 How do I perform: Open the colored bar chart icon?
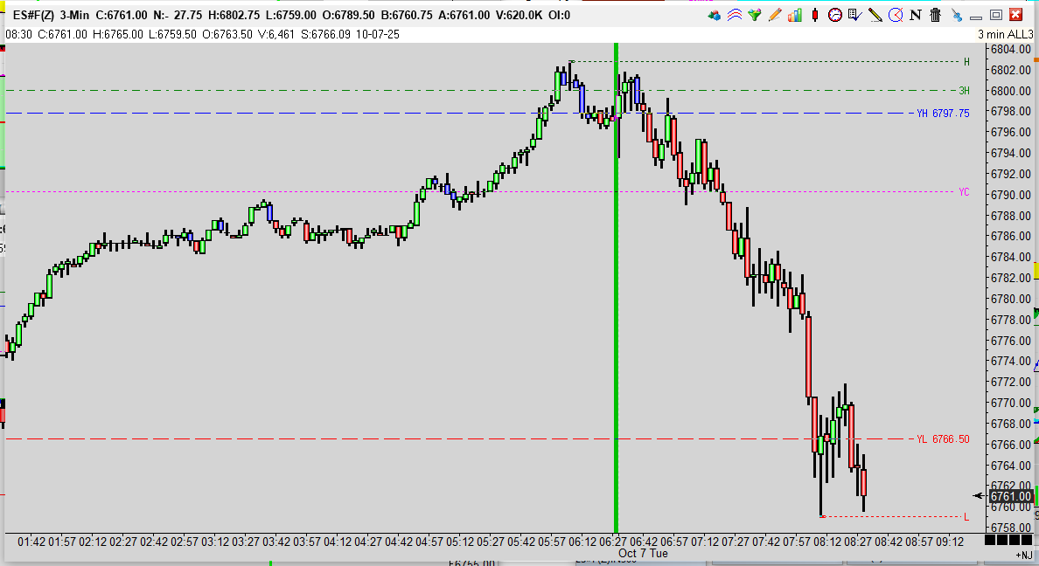coord(794,15)
